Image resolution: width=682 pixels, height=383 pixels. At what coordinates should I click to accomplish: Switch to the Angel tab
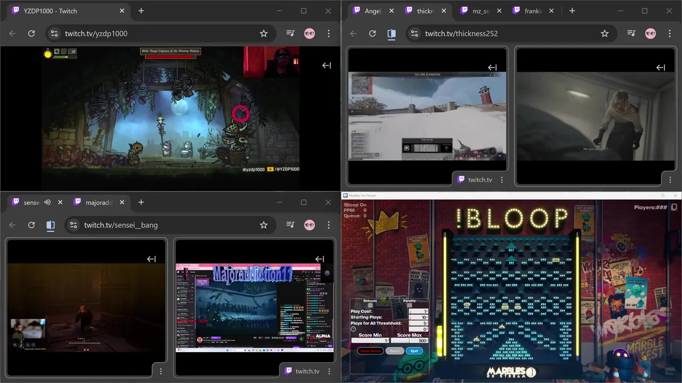[372, 11]
